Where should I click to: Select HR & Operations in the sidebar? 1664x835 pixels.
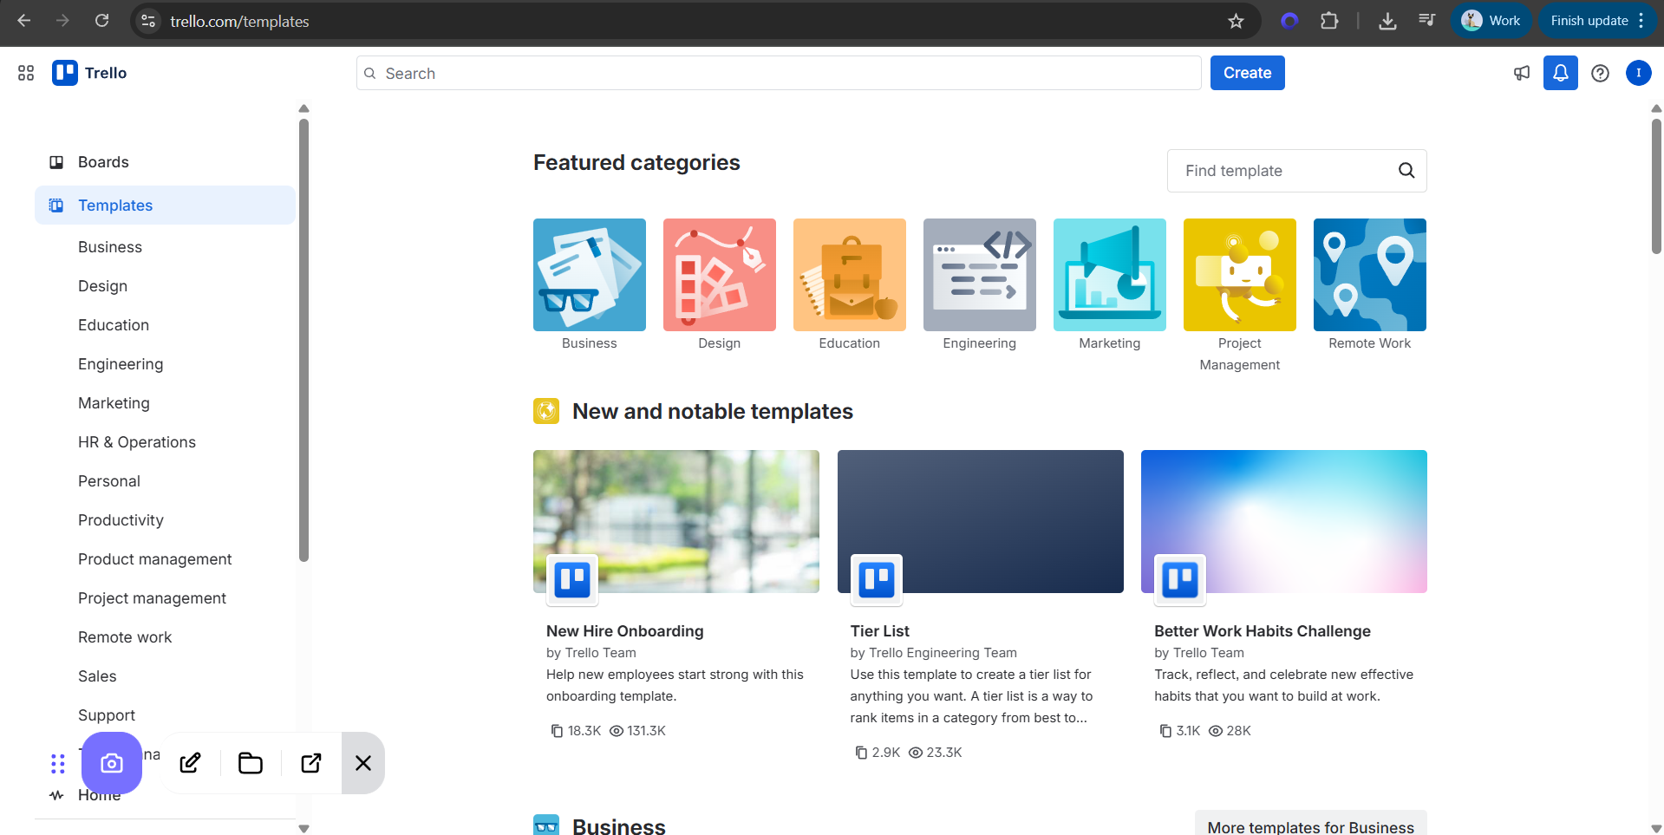pos(137,442)
